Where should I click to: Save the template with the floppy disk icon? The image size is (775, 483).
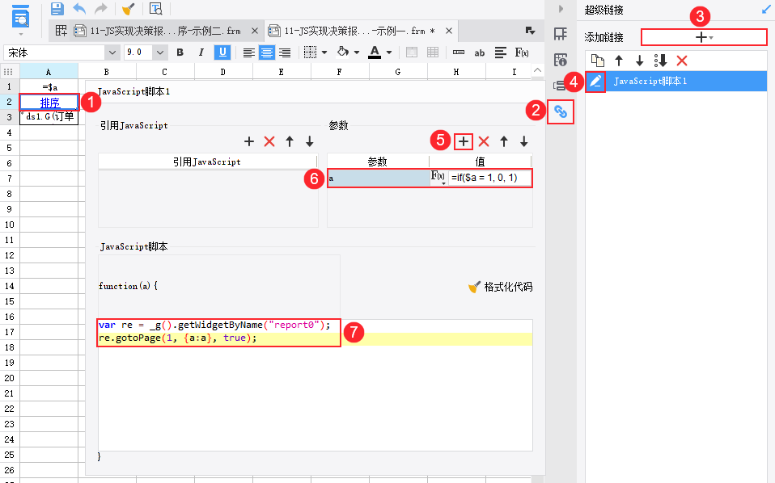[57, 9]
